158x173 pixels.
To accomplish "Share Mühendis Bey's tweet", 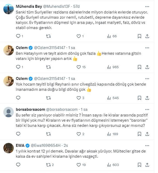I will (x=147, y=36).
